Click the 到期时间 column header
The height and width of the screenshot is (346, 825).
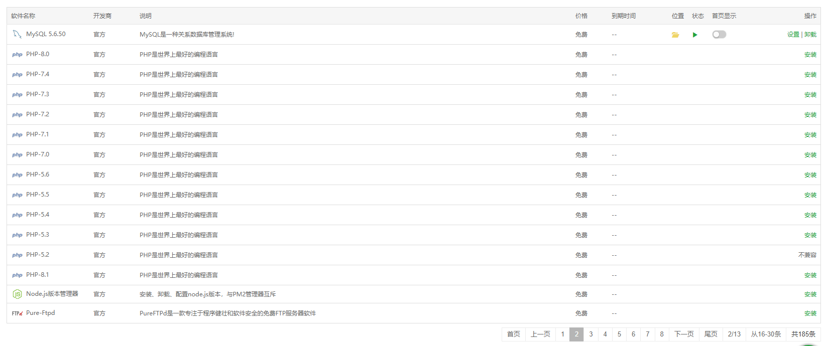624,16
